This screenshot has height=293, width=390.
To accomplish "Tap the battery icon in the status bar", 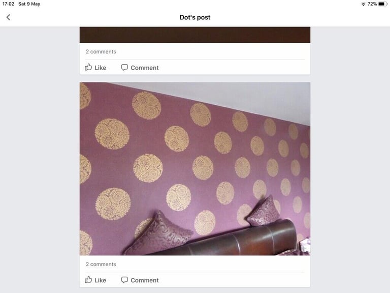I will [x=382, y=4].
